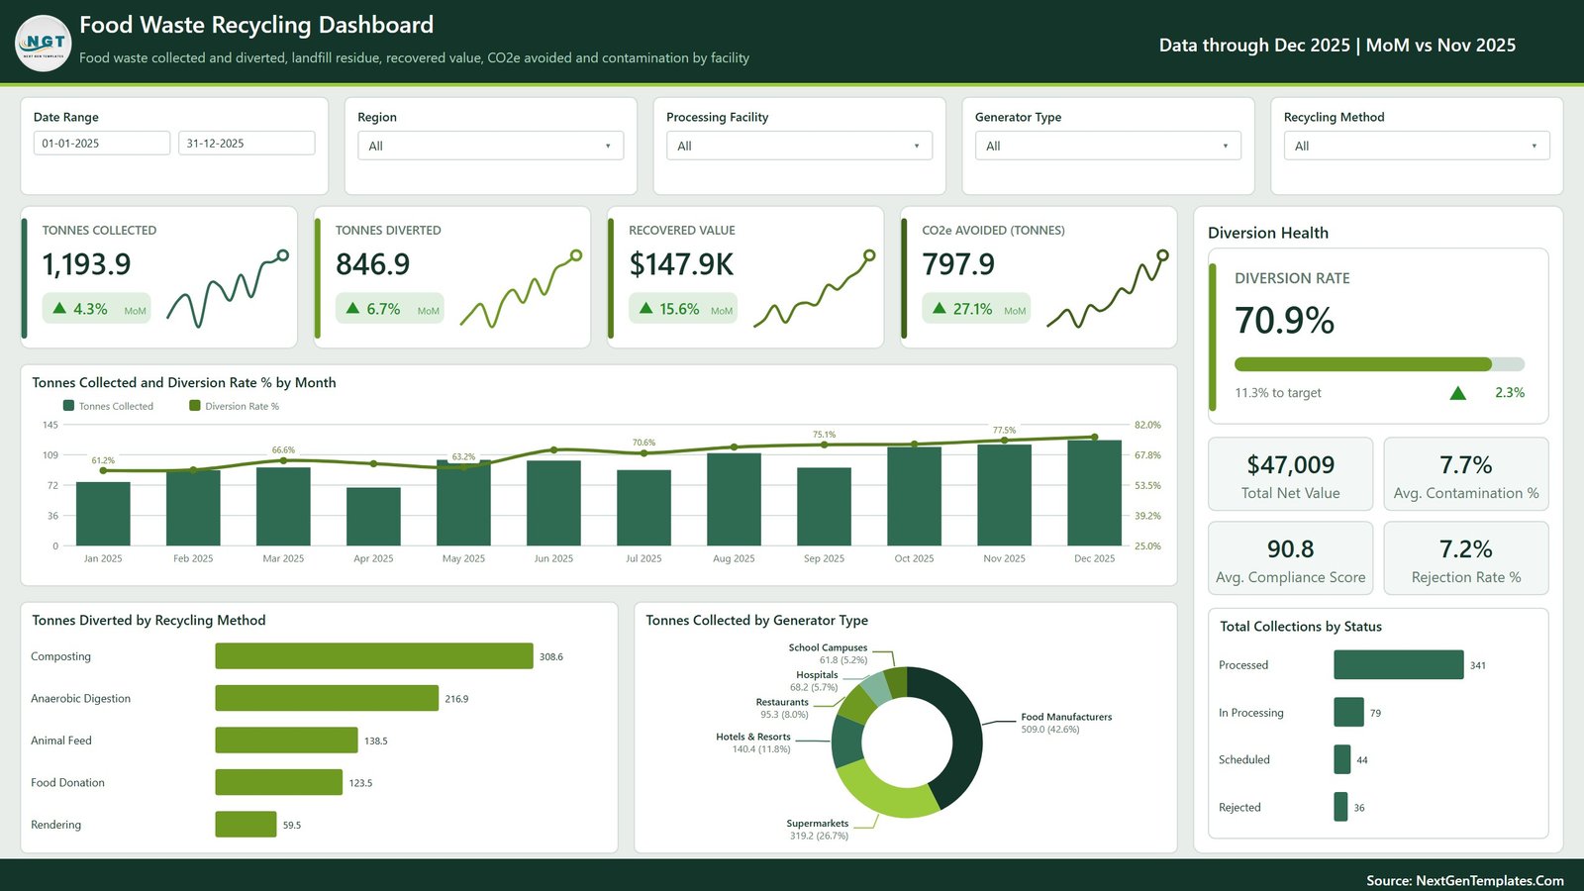Select the Avg. Contamination % card
This screenshot has height=891, width=1584.
[1466, 474]
